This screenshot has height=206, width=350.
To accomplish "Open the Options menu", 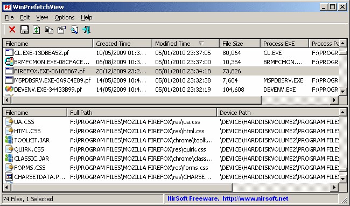I will 65,17.
